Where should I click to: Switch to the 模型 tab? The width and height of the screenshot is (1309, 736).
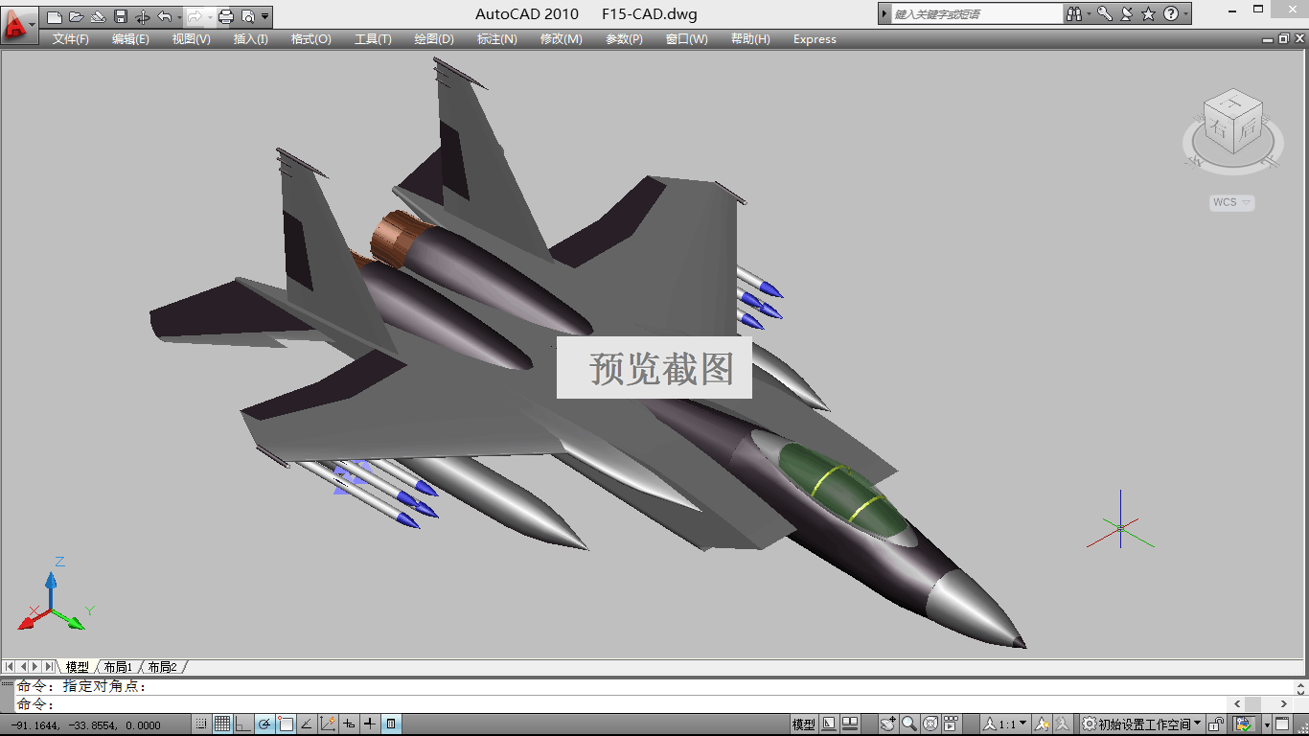(77, 667)
